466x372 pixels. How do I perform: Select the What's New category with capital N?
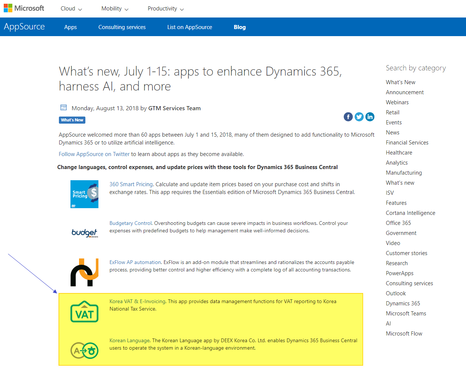click(x=400, y=82)
